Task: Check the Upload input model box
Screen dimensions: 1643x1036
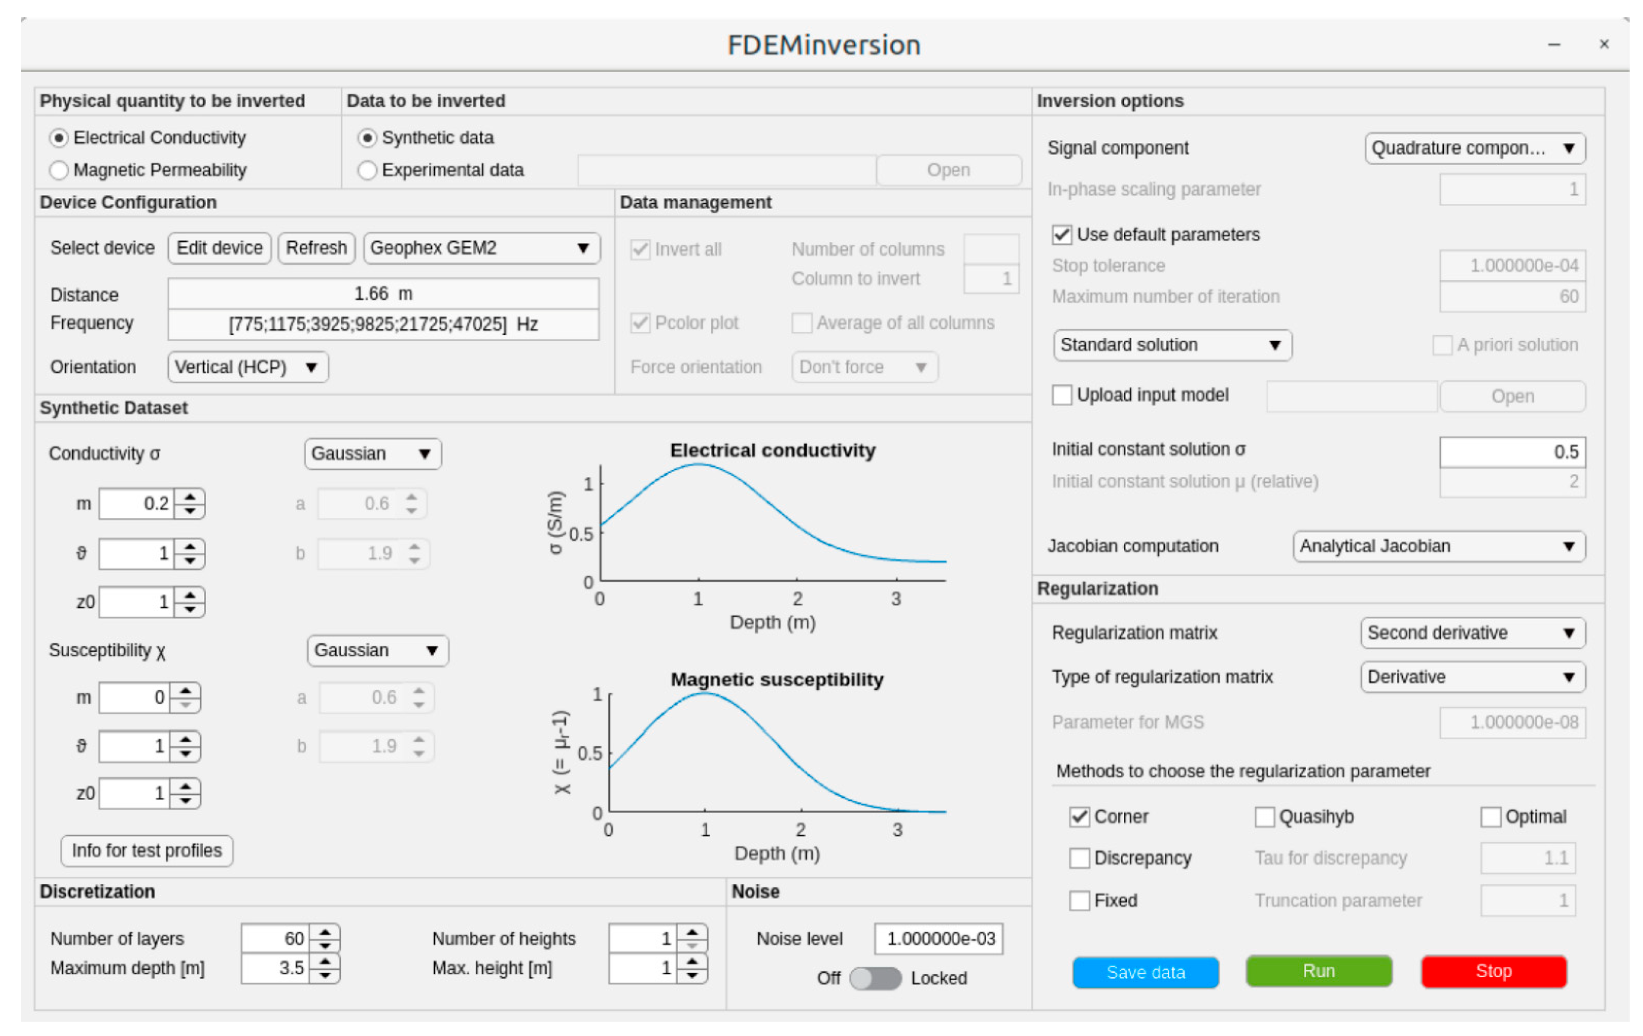Action: 1062,395
